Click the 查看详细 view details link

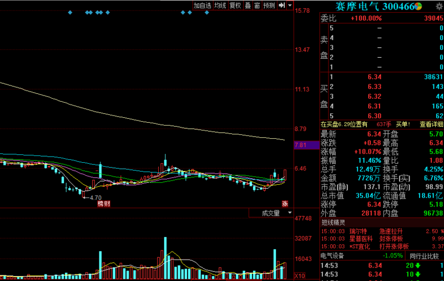tap(431, 124)
